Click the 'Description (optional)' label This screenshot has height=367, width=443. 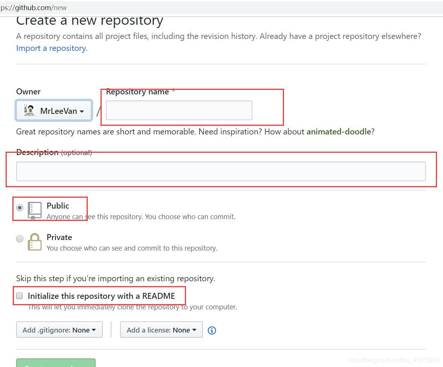click(54, 152)
